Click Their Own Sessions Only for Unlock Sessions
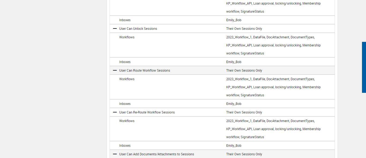366x158 pixels. pos(244,29)
